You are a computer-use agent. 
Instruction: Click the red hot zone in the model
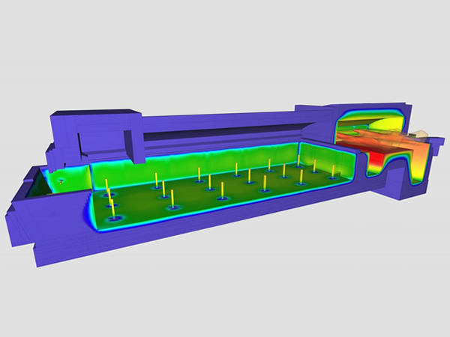pyautogui.click(x=378, y=162)
